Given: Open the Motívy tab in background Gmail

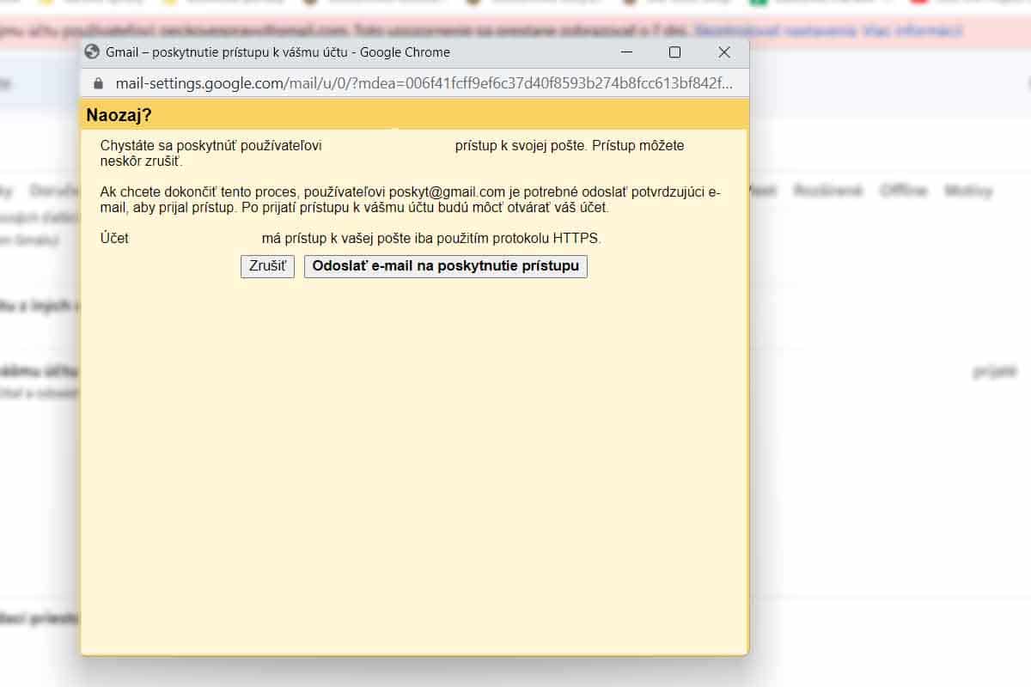Looking at the screenshot, I should point(968,191).
